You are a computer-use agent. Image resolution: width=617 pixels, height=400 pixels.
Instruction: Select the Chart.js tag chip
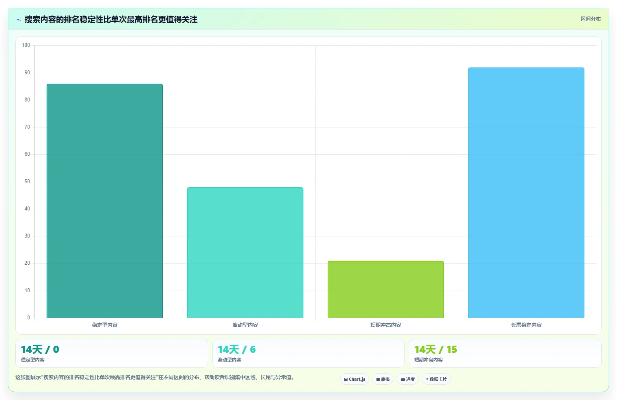[x=354, y=379]
